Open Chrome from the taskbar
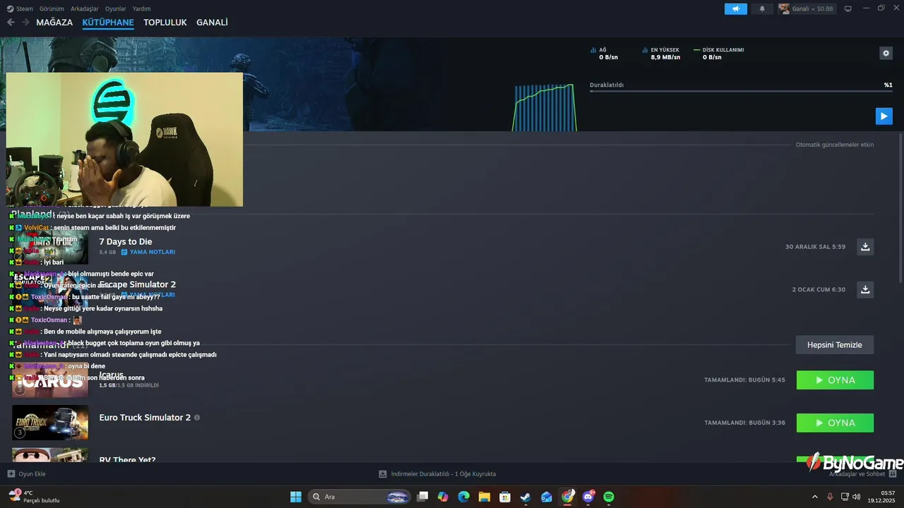The width and height of the screenshot is (904, 508). pos(568,497)
